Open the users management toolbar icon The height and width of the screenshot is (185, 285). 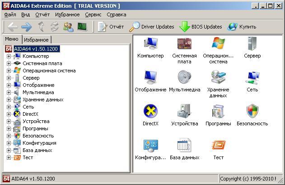[68, 27]
